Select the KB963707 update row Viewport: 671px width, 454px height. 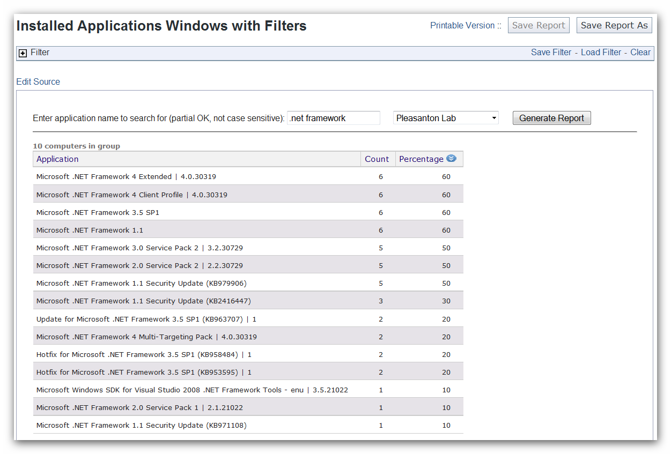215,318
